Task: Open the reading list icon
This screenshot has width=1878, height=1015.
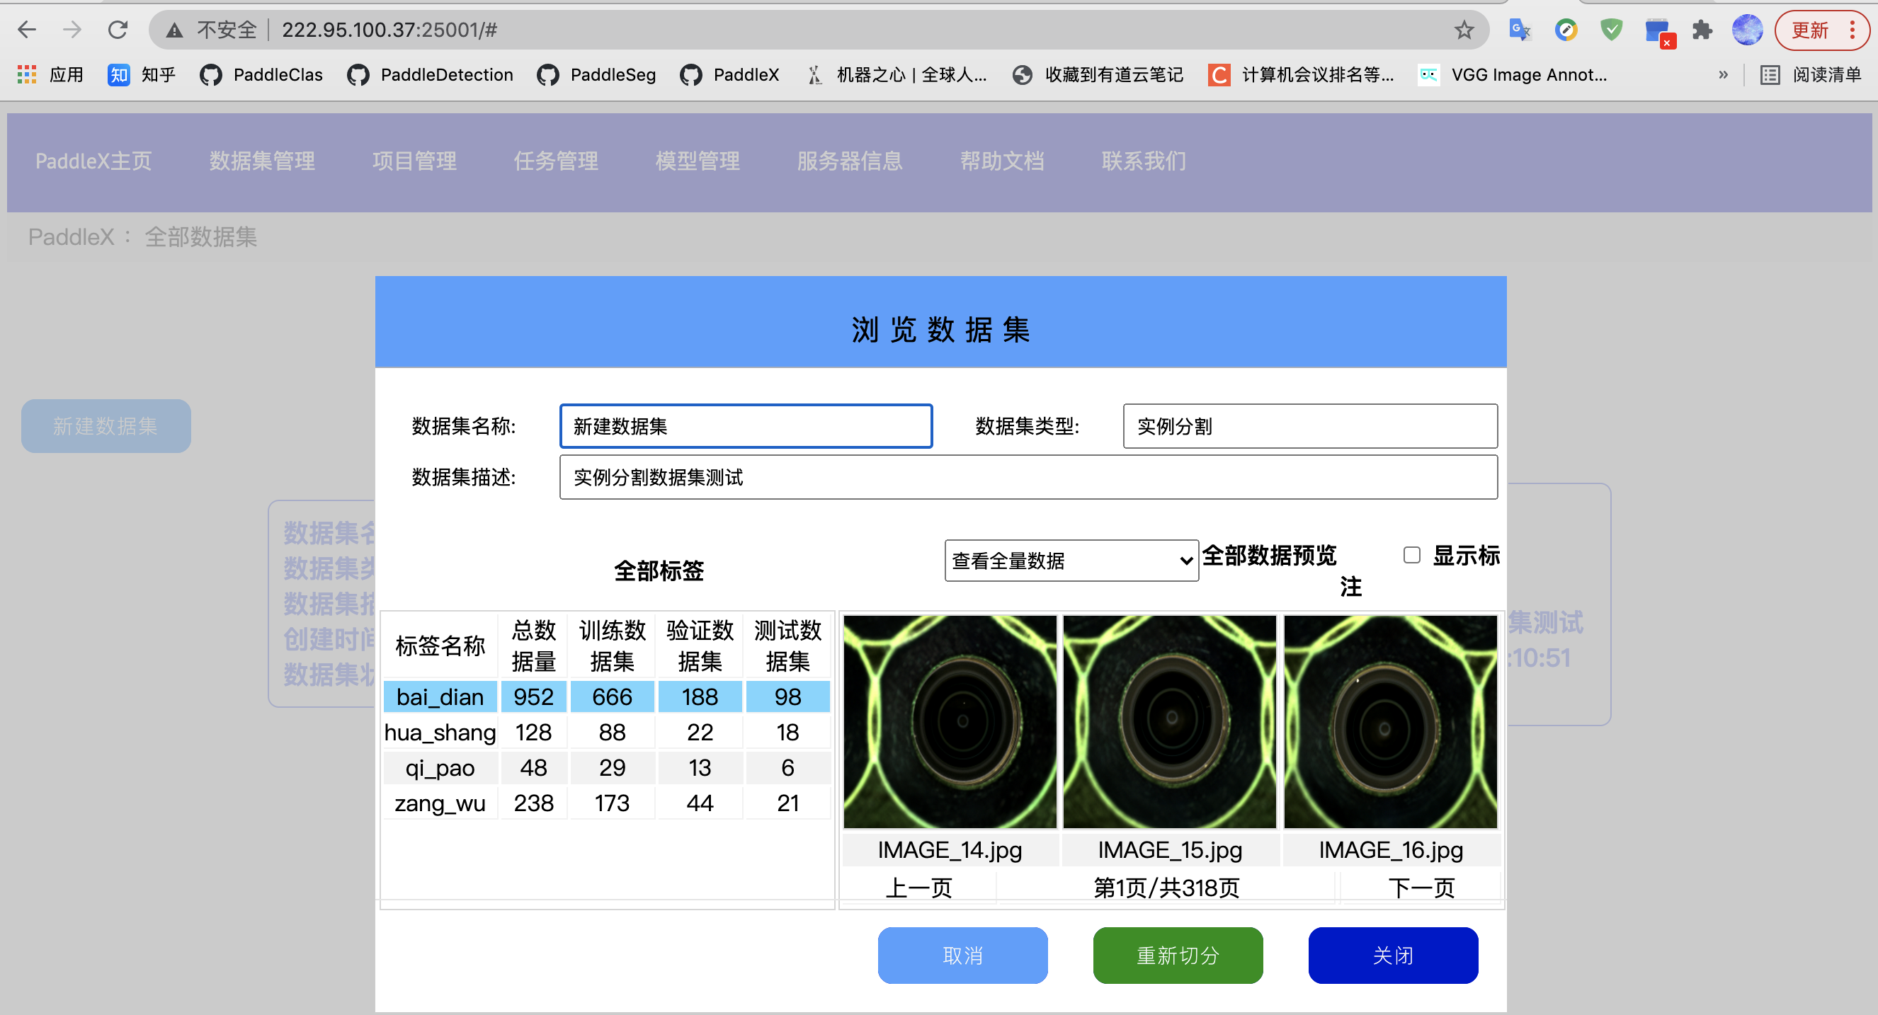Action: [x=1770, y=74]
